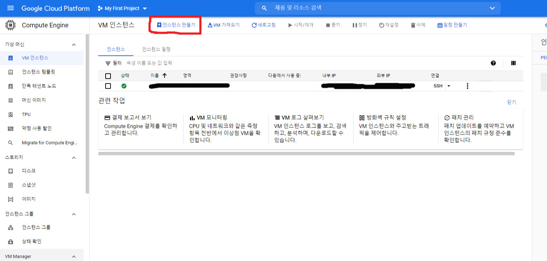Click the 외부 IP column header

(x=383, y=76)
